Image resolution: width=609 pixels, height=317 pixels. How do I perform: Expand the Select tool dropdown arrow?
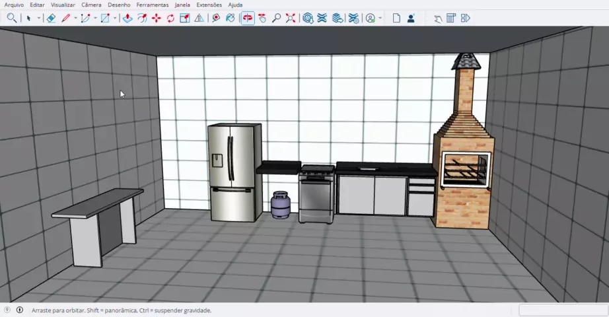[39, 18]
